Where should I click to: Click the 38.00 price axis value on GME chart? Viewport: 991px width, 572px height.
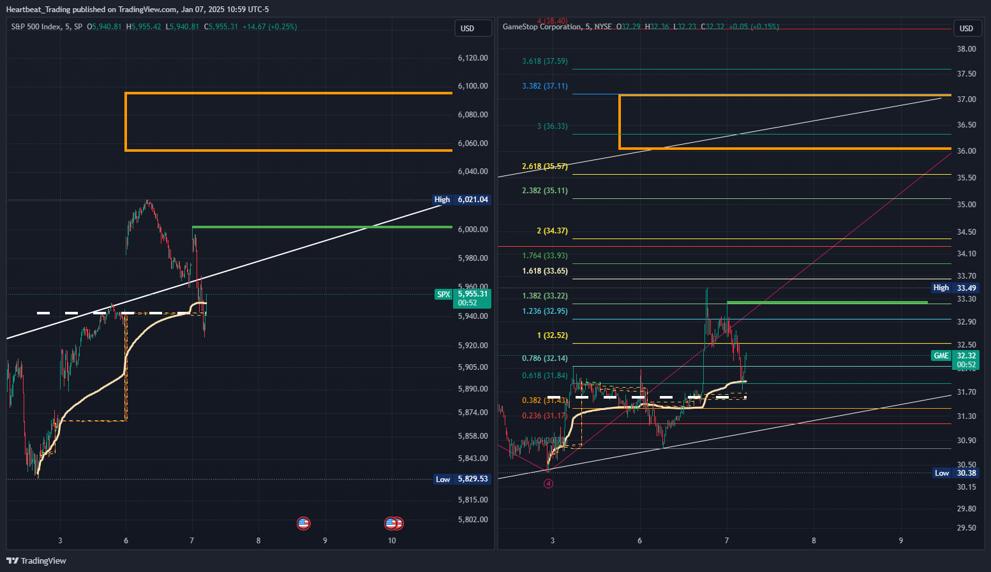pyautogui.click(x=967, y=49)
